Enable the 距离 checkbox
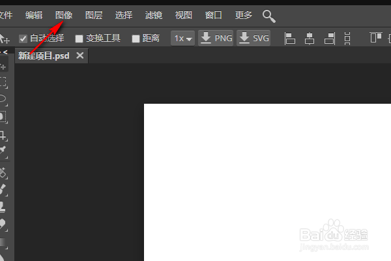 click(136, 38)
